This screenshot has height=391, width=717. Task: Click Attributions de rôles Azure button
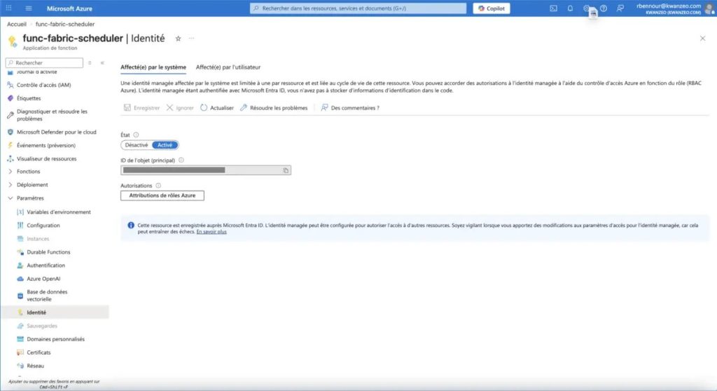click(x=162, y=195)
